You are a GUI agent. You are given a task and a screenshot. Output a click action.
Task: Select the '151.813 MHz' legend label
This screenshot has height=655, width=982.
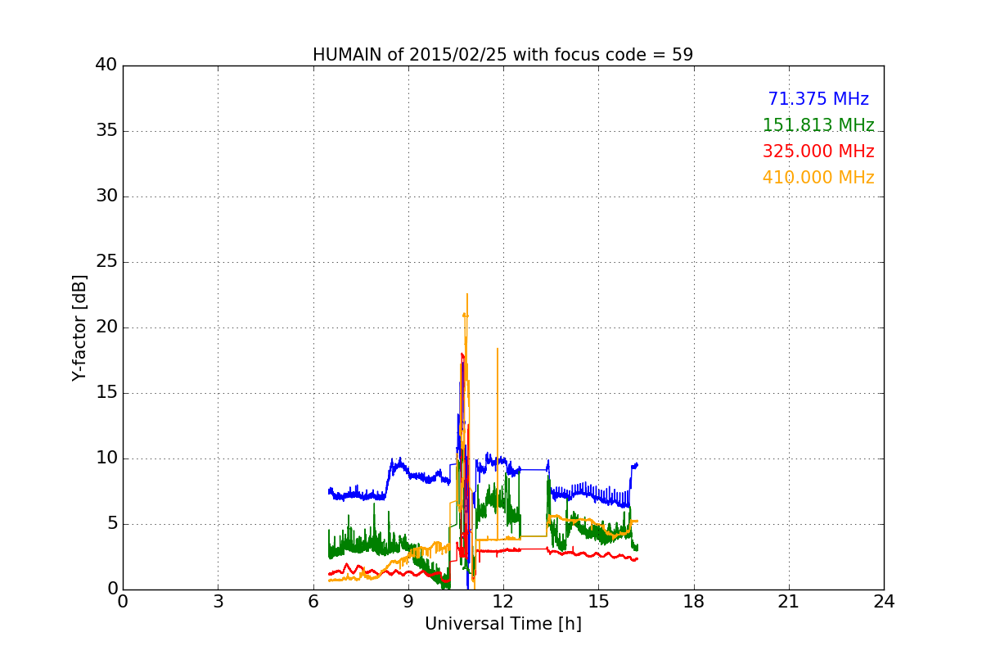pos(818,125)
